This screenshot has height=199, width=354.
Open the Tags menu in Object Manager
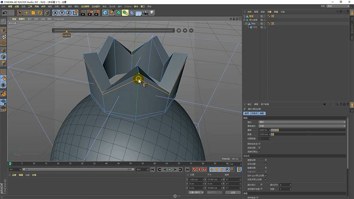pyautogui.click(x=276, y=12)
